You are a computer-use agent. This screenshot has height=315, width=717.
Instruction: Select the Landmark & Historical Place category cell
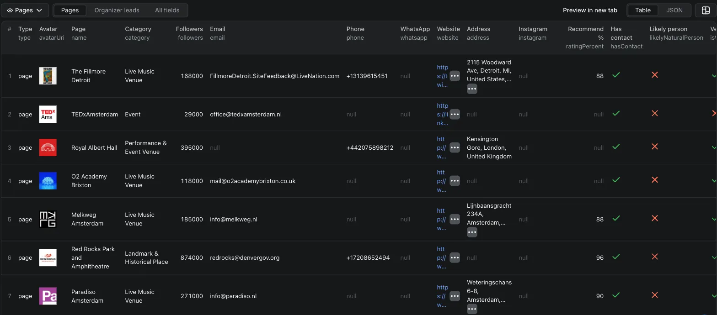(146, 257)
